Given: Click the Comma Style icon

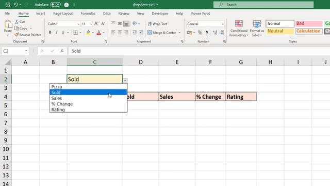Looking at the screenshot, I should [x=207, y=33].
